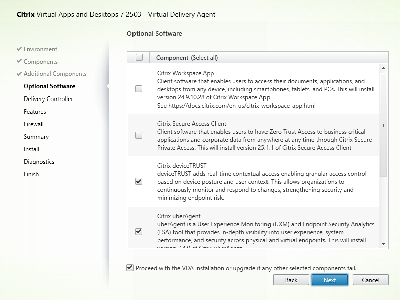Toggle the Select all components checkbox

[x=139, y=57]
